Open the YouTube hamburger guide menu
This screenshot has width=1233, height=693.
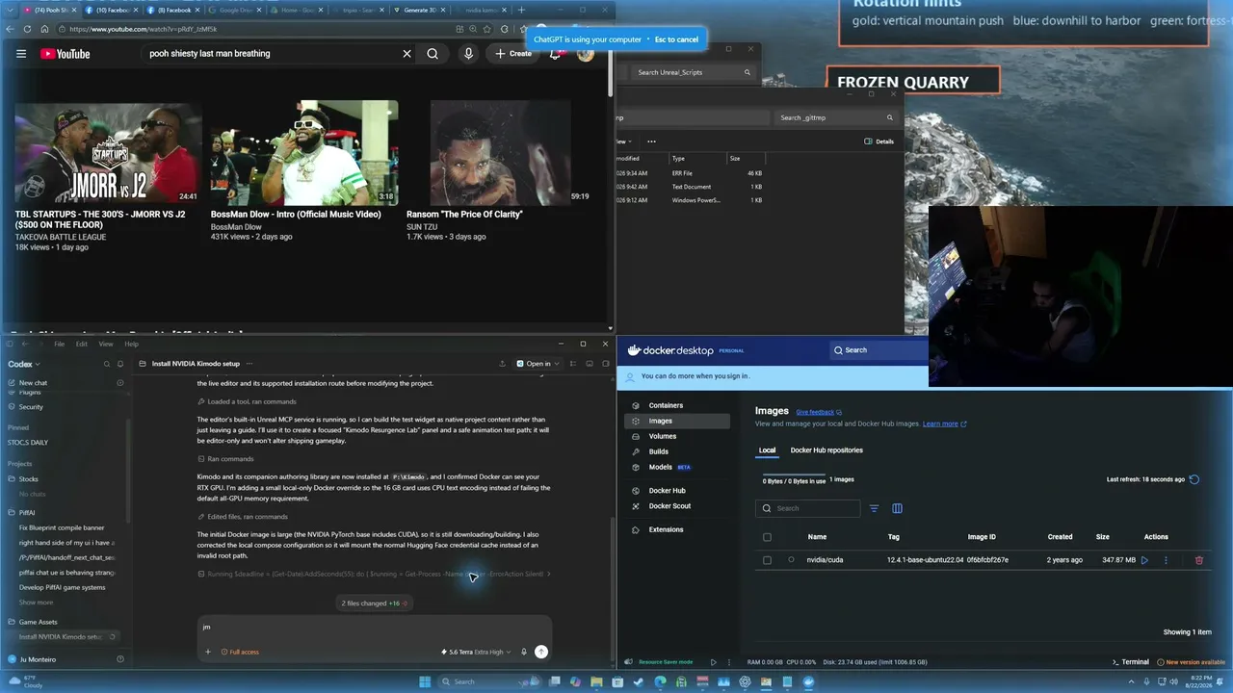21,54
